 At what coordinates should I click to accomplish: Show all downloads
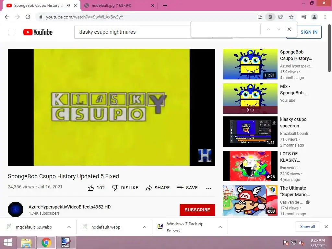coord(307,227)
